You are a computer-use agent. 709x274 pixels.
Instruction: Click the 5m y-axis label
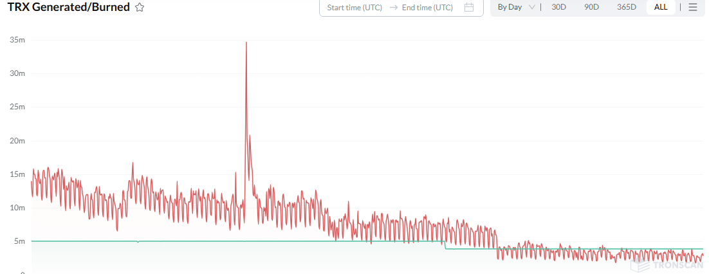(19, 241)
